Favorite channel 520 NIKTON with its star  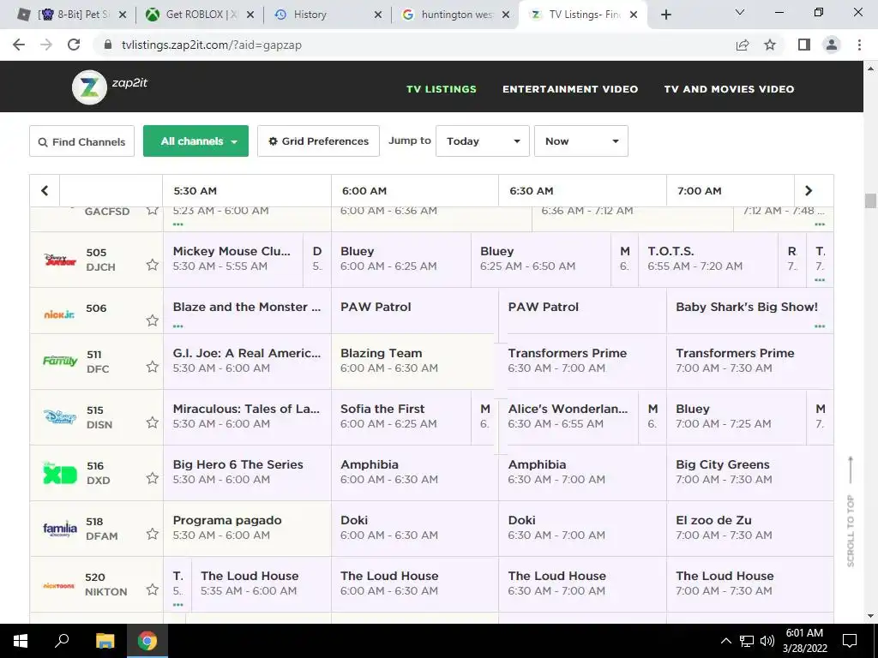tap(153, 589)
